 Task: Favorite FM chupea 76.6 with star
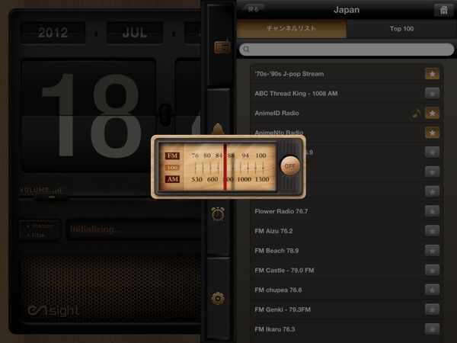(432, 290)
